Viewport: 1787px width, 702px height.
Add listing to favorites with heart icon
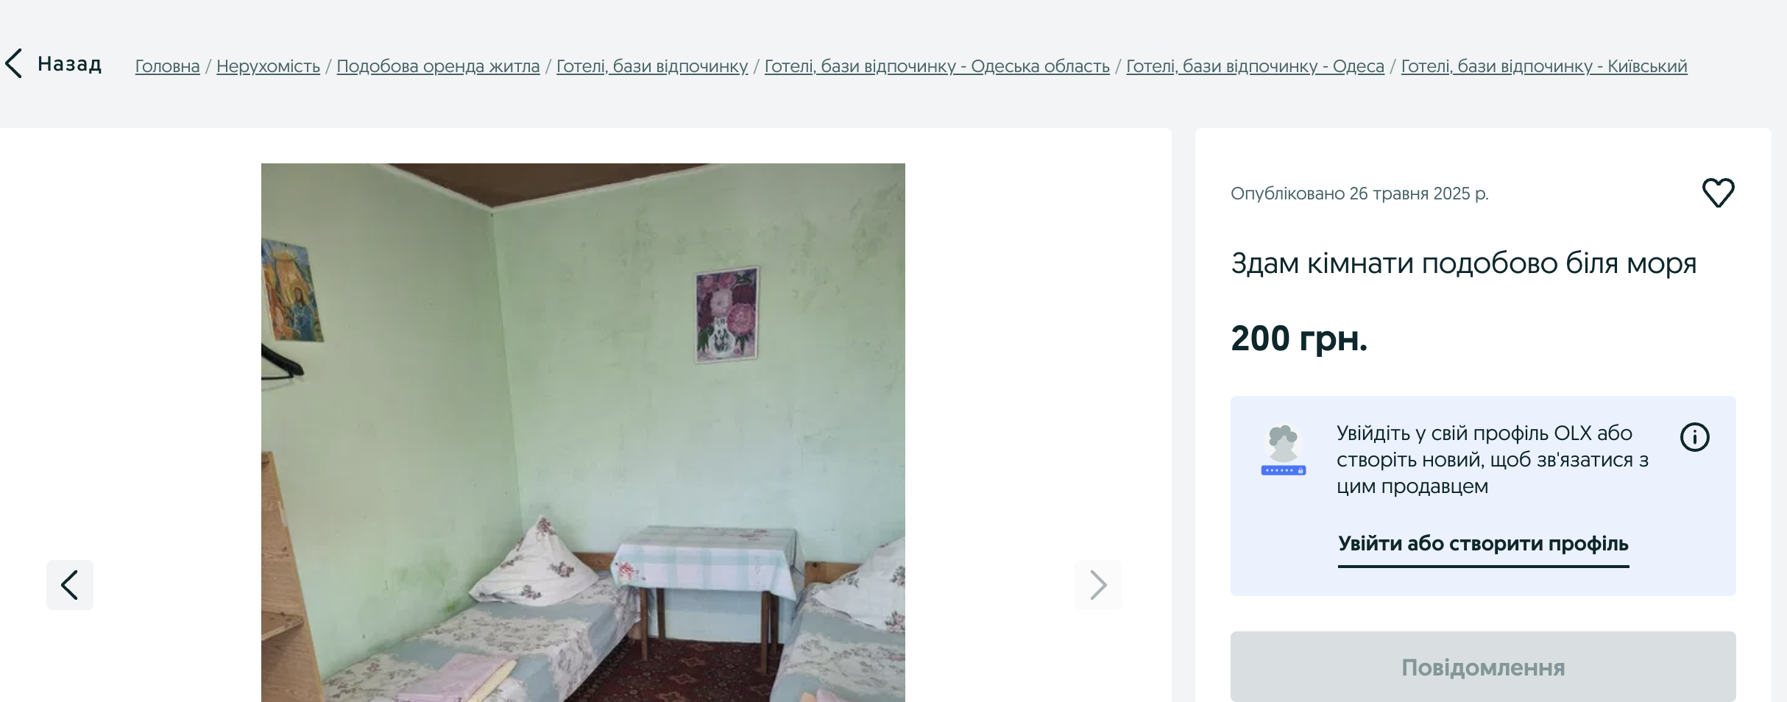coord(1719,193)
